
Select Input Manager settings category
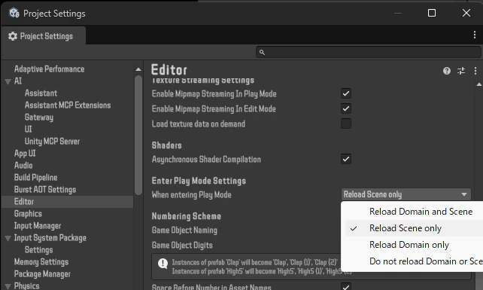tap(38, 225)
